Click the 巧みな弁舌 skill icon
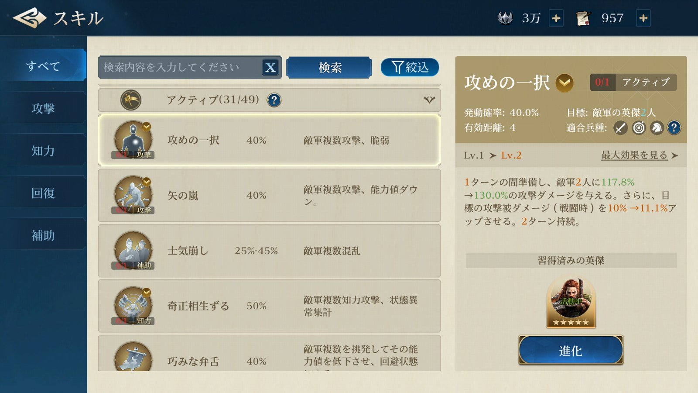The image size is (698, 393). [133, 357]
